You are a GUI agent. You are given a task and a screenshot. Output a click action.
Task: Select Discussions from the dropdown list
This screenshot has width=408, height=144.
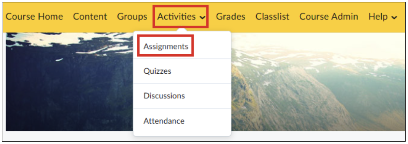point(164,96)
